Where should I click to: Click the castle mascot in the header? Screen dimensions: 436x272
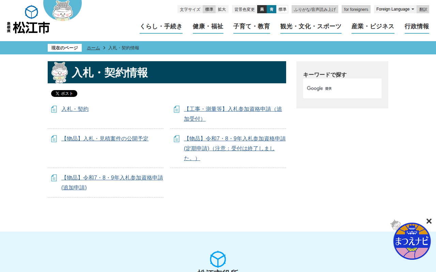coord(63,10)
